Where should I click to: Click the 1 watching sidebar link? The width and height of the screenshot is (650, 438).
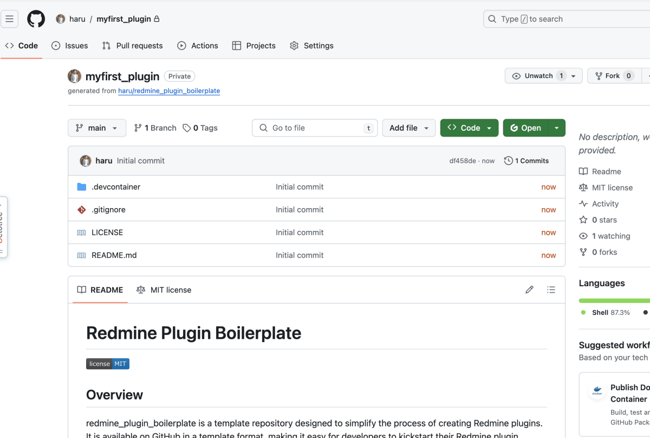[x=605, y=236]
